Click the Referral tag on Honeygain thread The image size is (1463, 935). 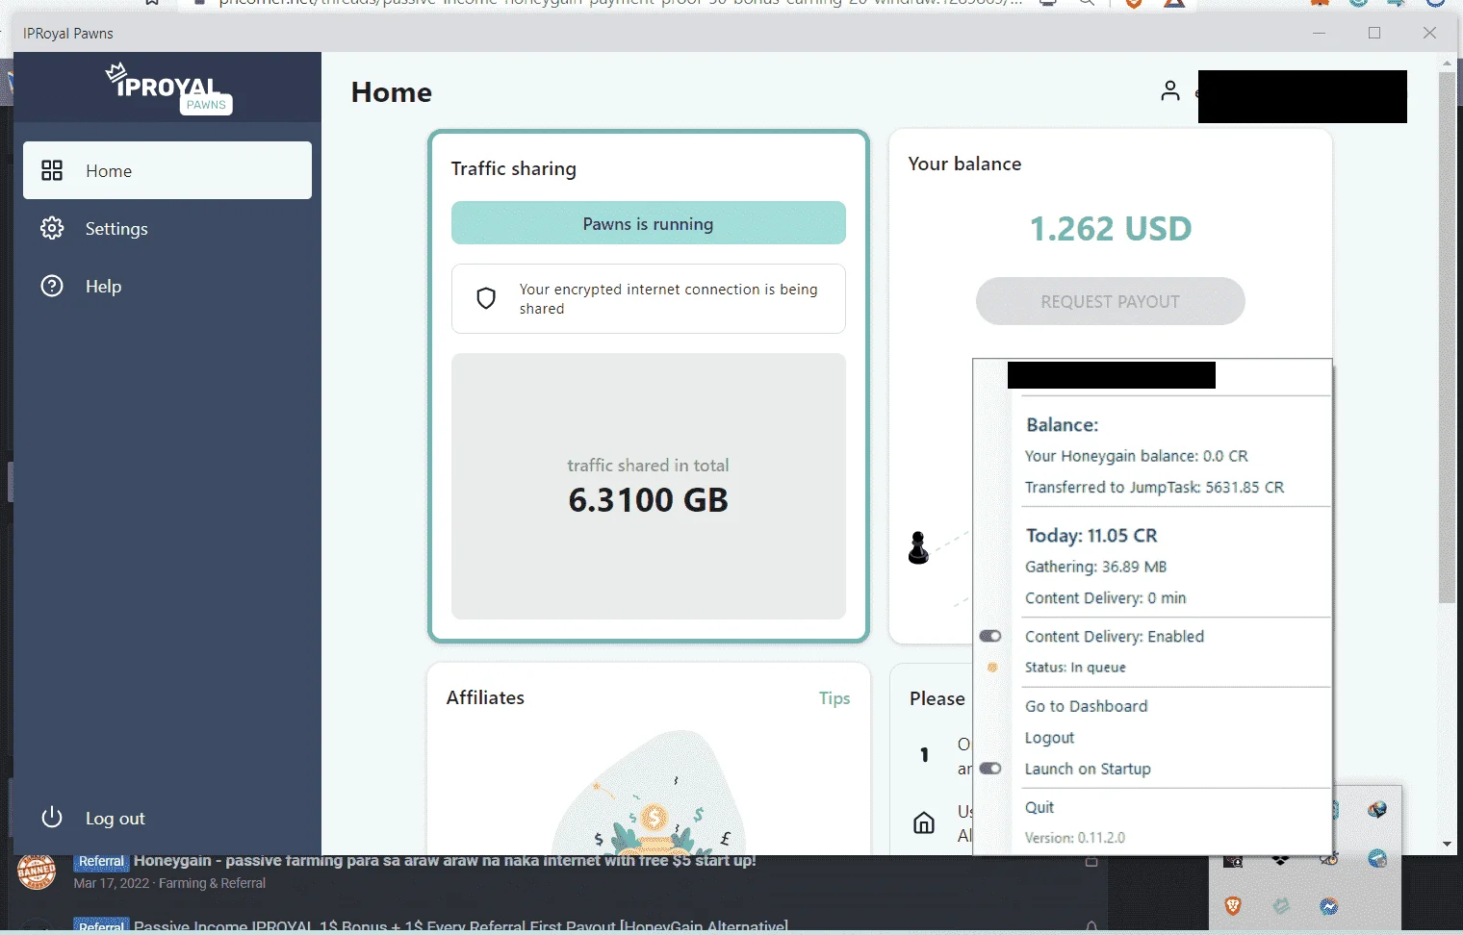(101, 861)
